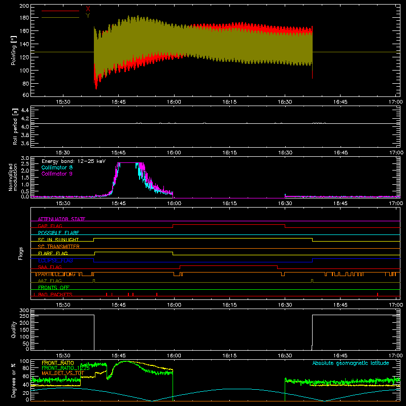Image resolution: width=406 pixels, height=406 pixels.
Task: Click the 300 tick on the Quality axis
Action: pyautogui.click(x=24, y=311)
